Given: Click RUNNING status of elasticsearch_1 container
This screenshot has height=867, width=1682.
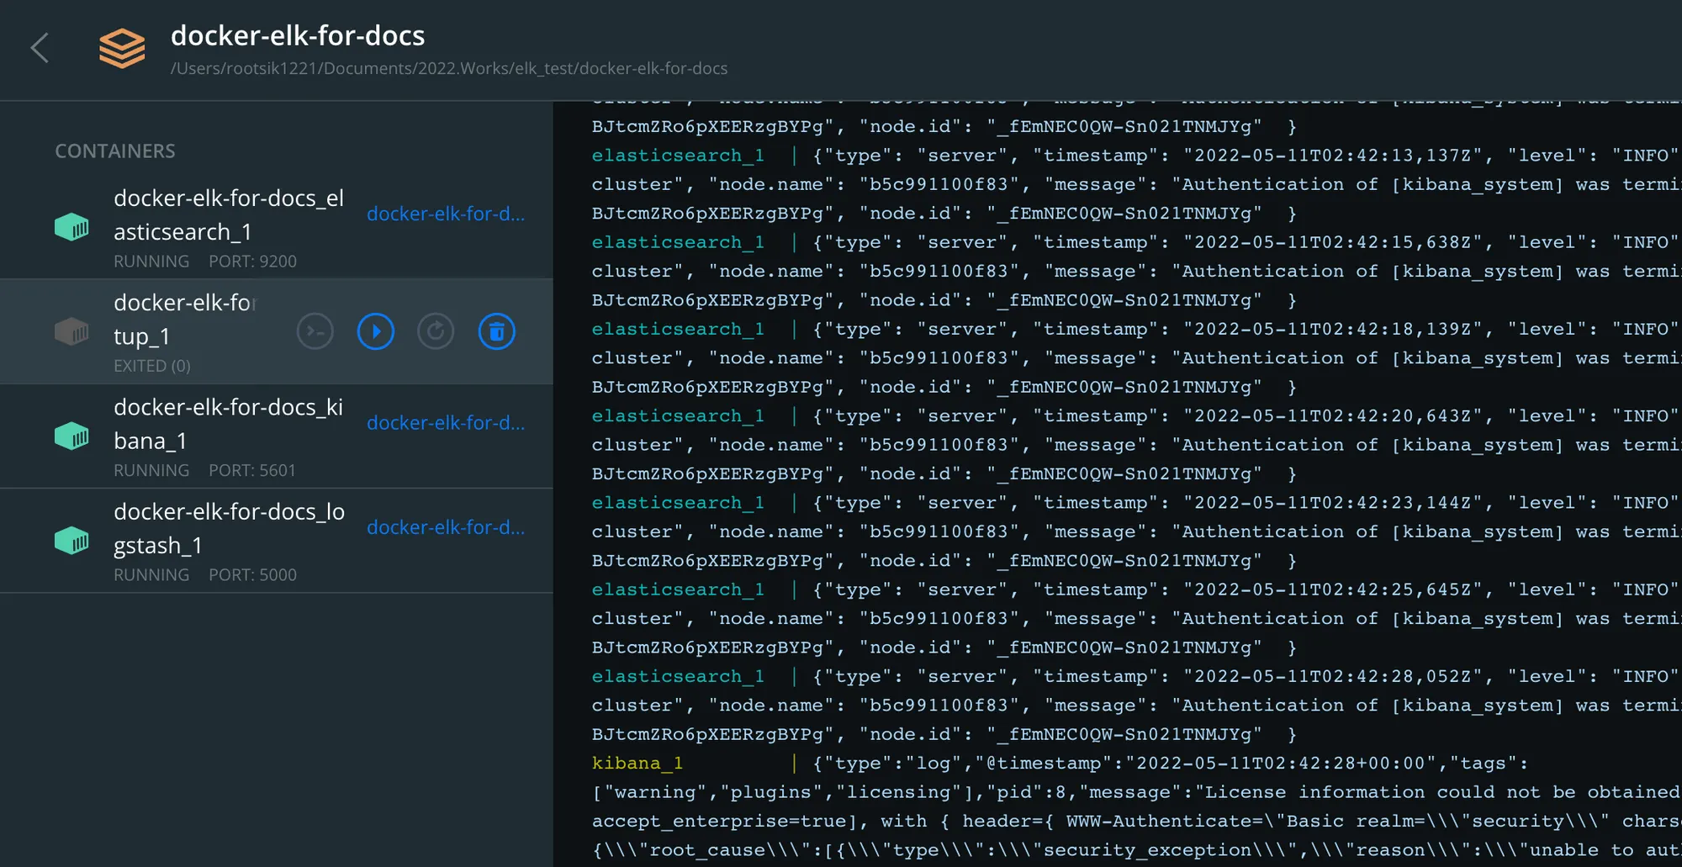Looking at the screenshot, I should pyautogui.click(x=151, y=261).
